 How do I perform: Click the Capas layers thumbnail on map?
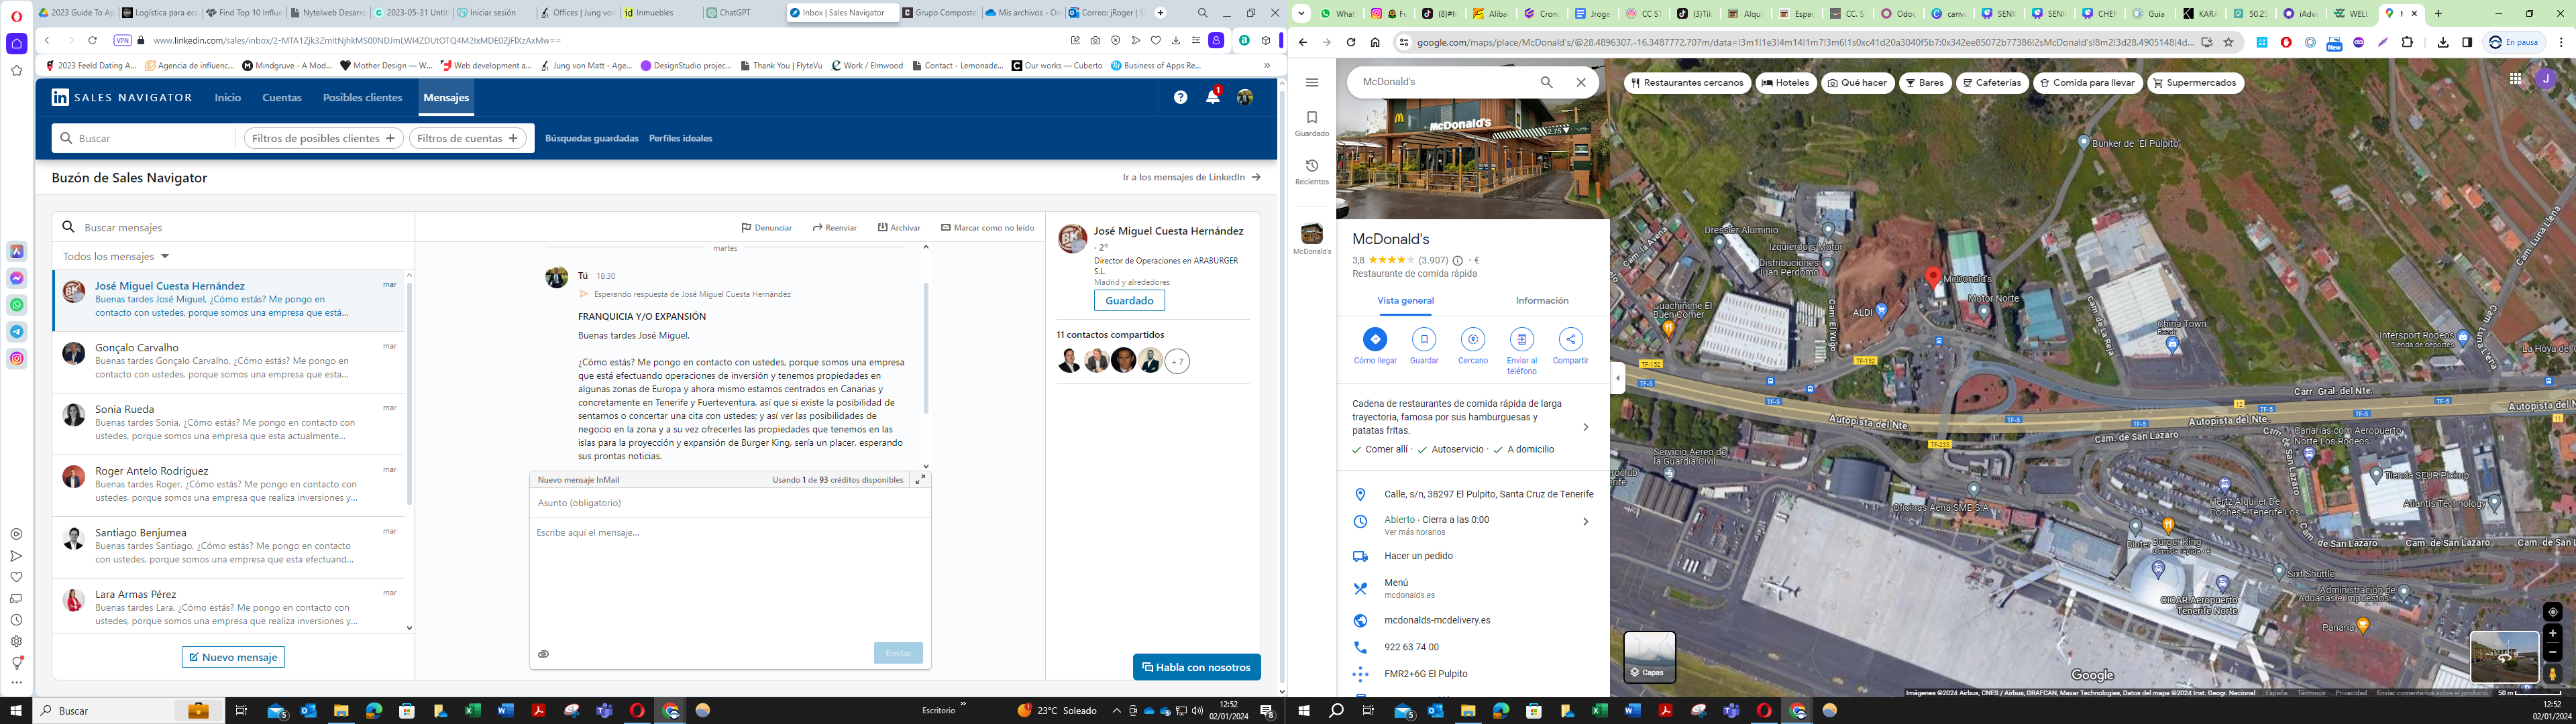(x=1649, y=657)
